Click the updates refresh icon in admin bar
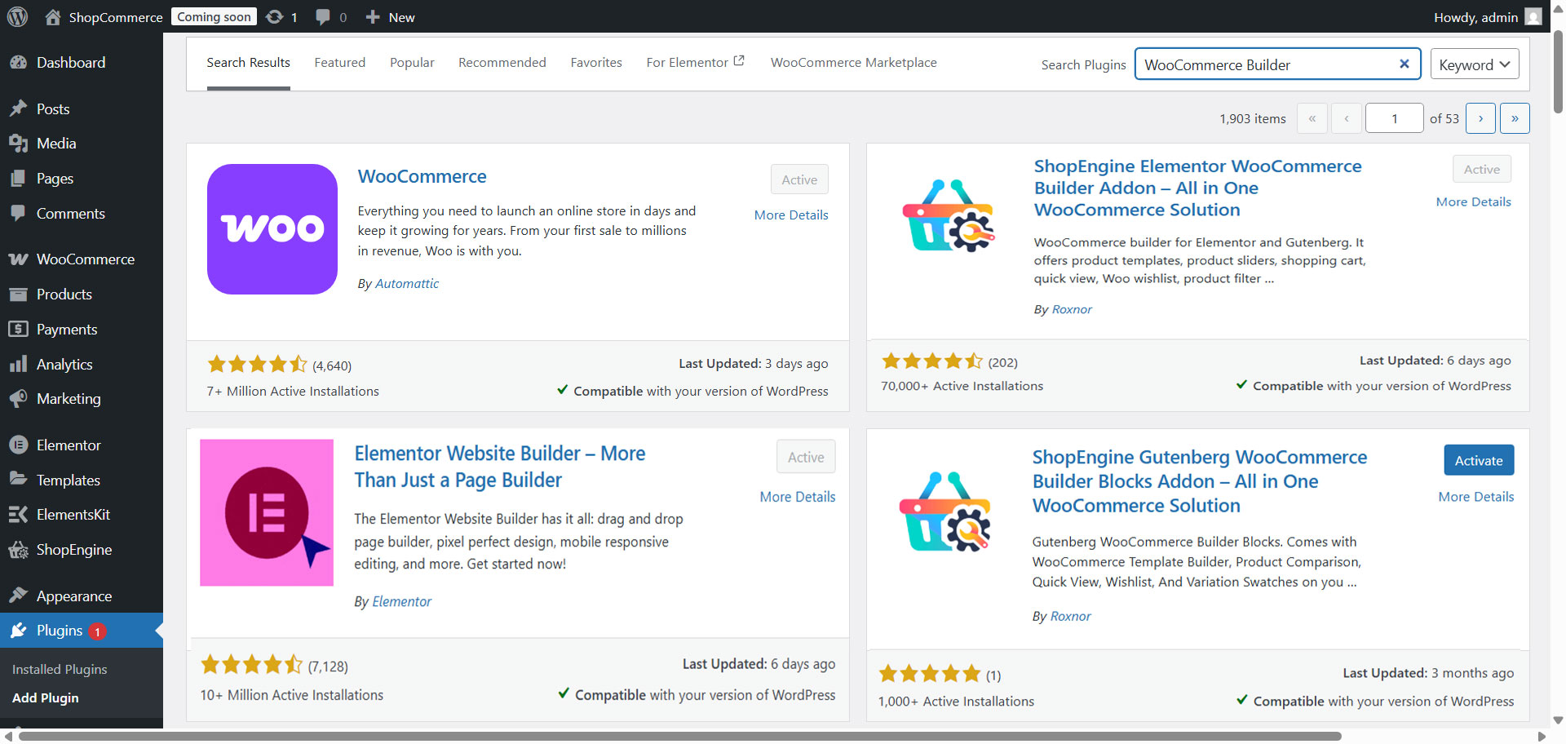The width and height of the screenshot is (1566, 744). [x=273, y=16]
